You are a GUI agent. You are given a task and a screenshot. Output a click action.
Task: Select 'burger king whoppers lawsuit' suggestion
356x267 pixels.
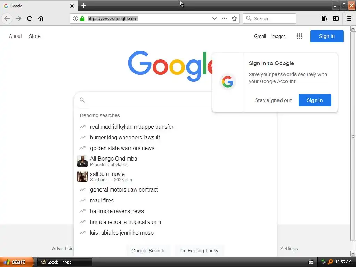coord(175,137)
